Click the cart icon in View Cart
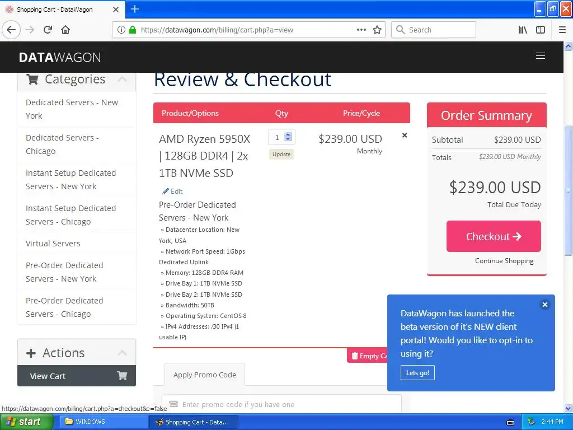Screen dimensions: 573x430 [122, 376]
